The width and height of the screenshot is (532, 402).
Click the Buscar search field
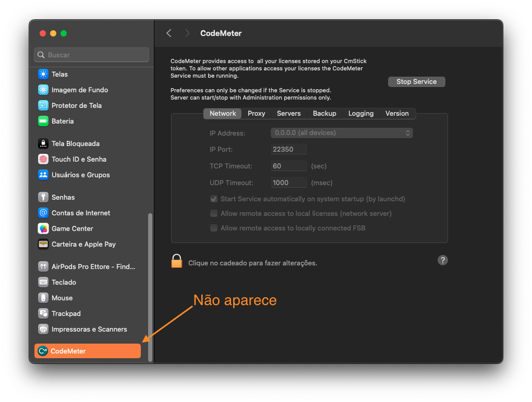pos(92,55)
